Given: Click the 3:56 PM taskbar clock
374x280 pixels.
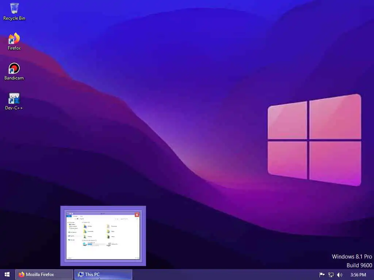Looking at the screenshot, I should [x=358, y=275].
